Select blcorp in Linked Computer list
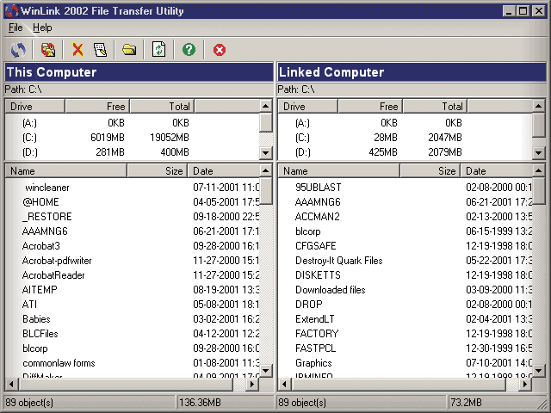 click(x=308, y=231)
